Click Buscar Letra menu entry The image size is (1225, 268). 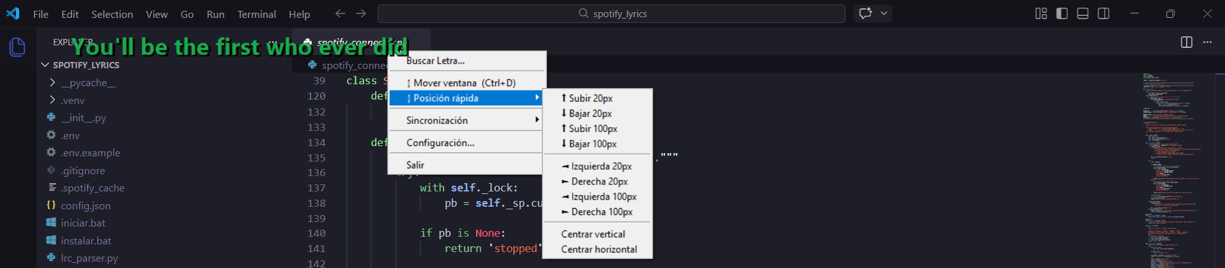tap(435, 61)
